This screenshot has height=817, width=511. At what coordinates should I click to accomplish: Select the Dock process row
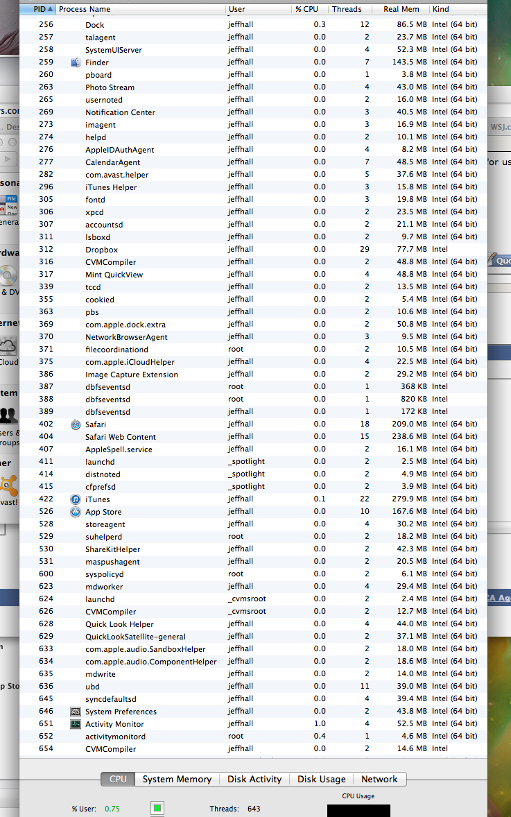pyautogui.click(x=253, y=25)
